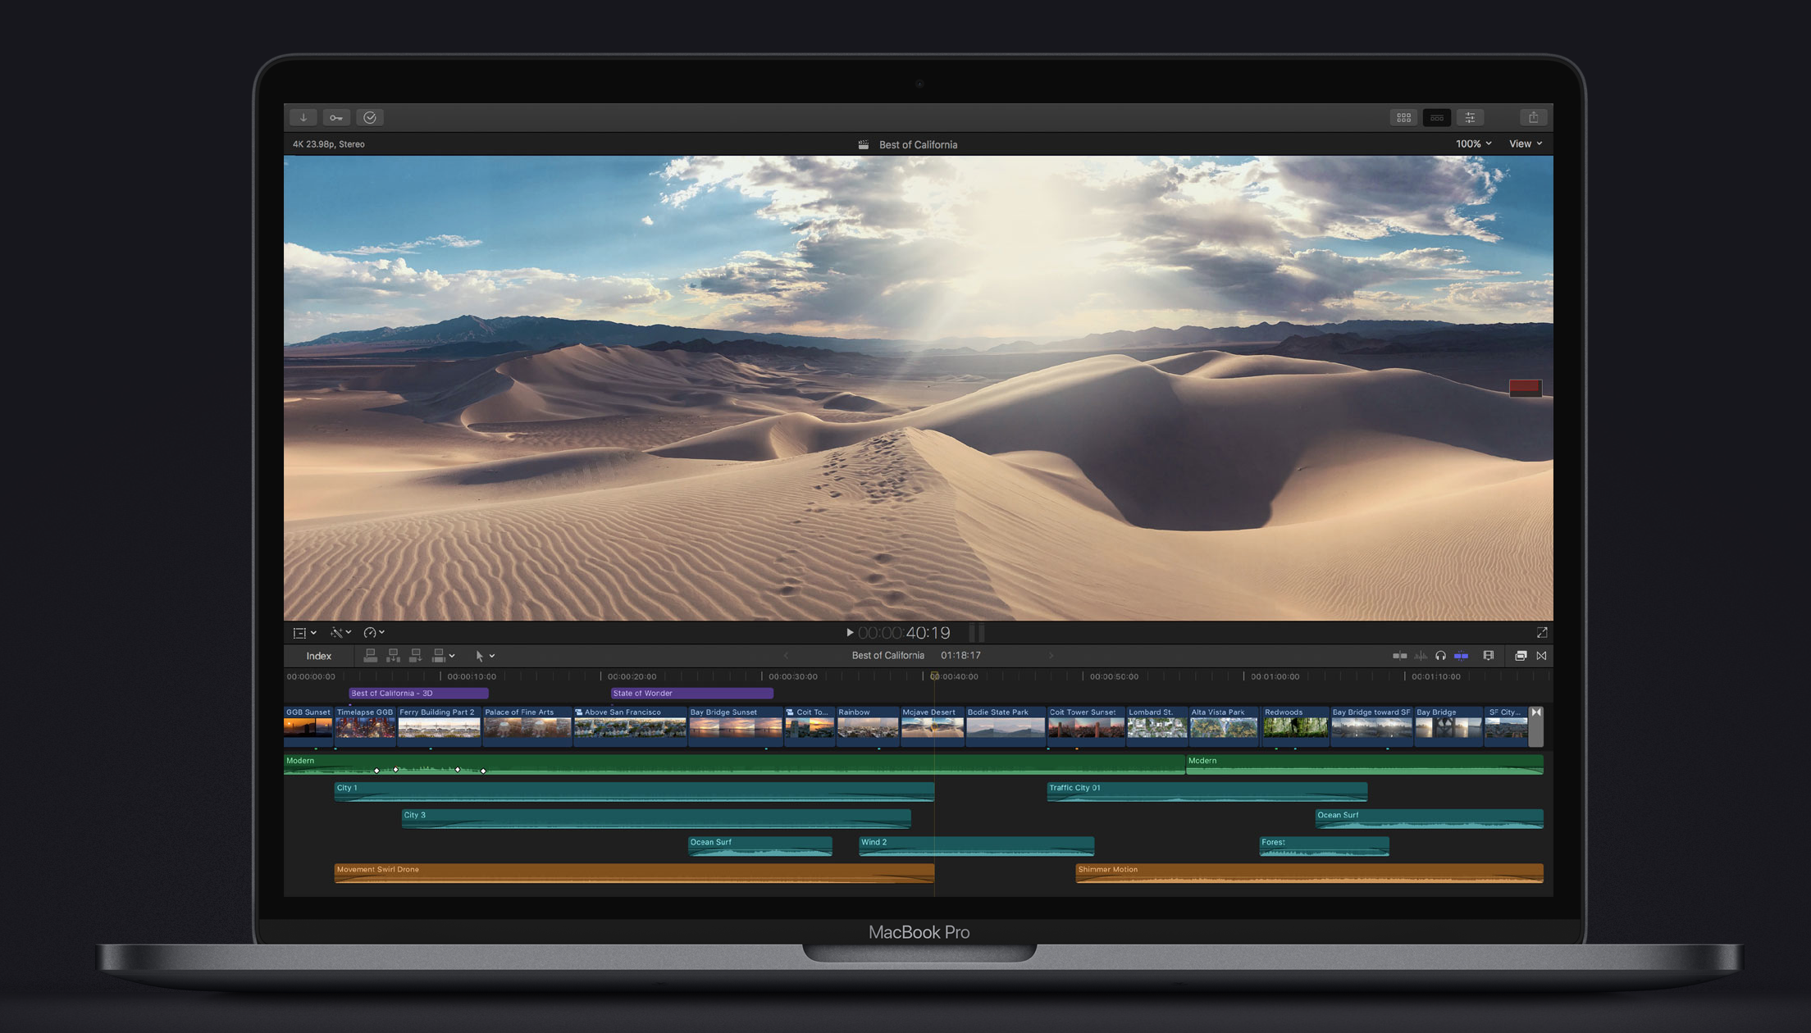The width and height of the screenshot is (1811, 1033).
Task: Click the share export icon
Action: 1532,117
